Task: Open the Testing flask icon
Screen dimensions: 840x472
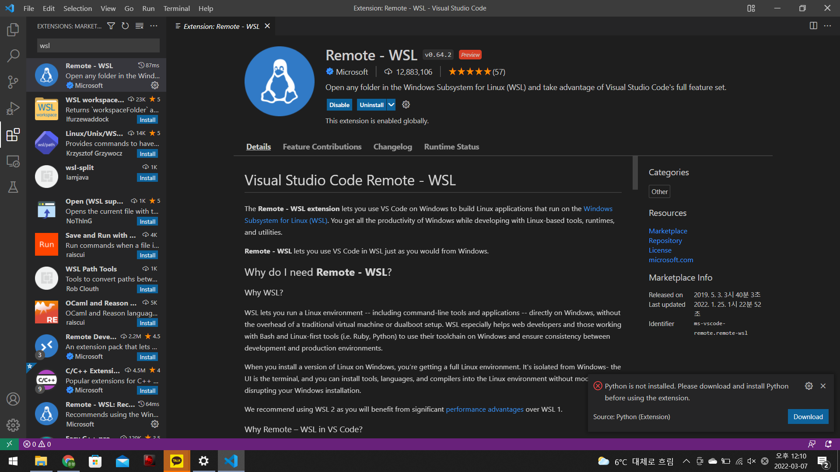Action: [13, 187]
